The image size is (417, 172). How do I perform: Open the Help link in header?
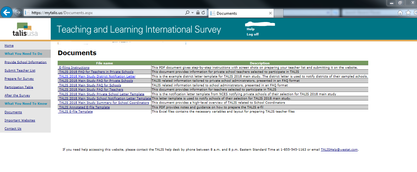251,29
